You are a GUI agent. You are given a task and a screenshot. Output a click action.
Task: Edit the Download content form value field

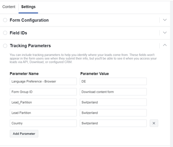coord(113,92)
